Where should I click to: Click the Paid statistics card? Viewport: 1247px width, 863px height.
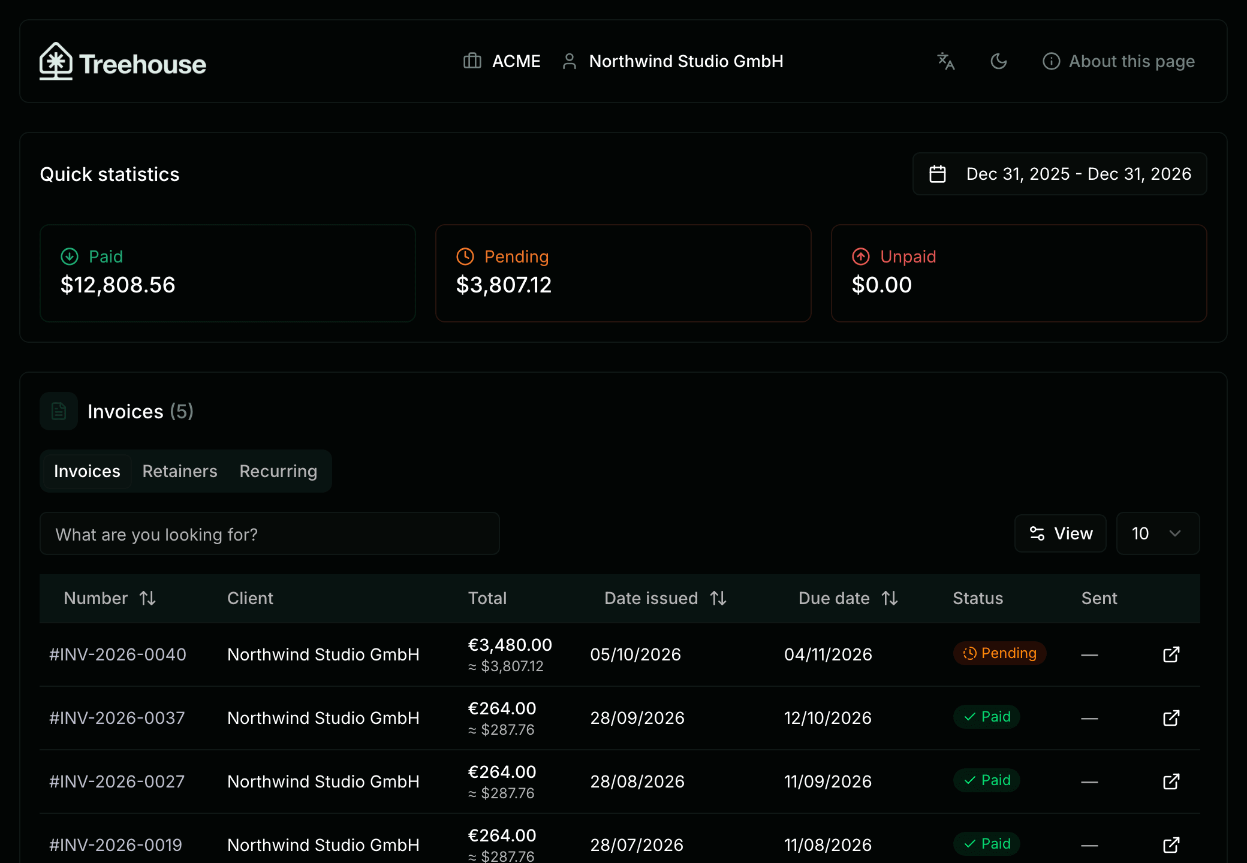click(228, 273)
